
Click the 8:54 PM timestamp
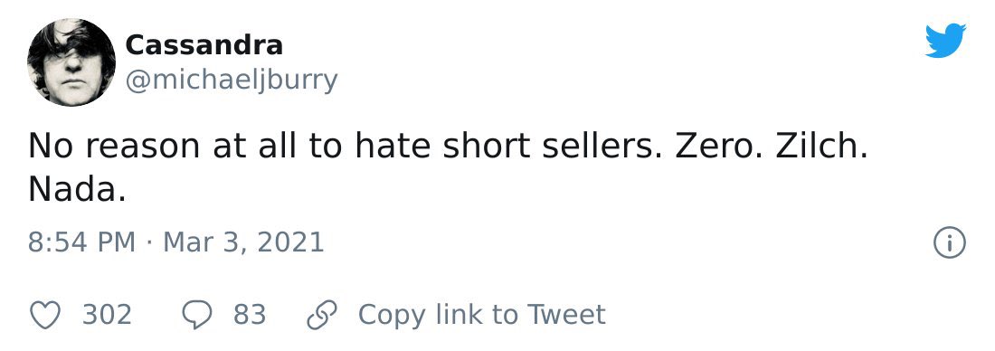[x=81, y=242]
